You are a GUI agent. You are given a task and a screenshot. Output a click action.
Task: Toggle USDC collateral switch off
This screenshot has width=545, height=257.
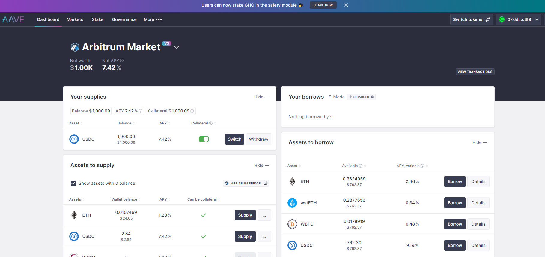tap(204, 139)
